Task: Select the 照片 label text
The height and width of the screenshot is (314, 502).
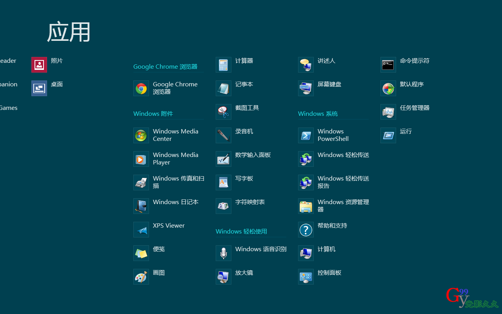Action: (57, 61)
